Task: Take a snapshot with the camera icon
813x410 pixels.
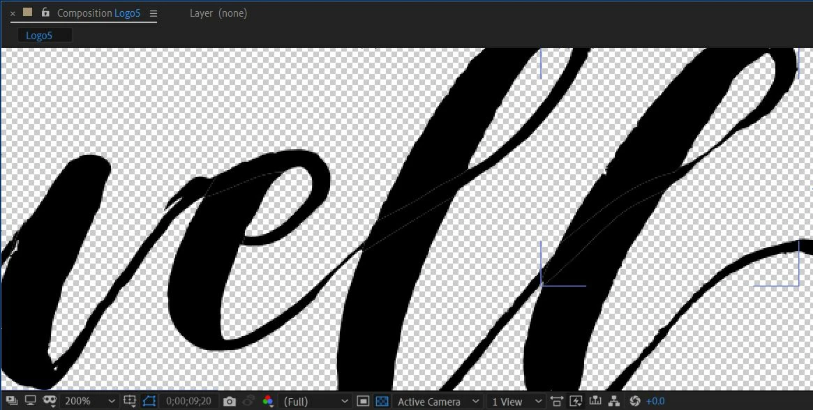Action: [x=229, y=402]
